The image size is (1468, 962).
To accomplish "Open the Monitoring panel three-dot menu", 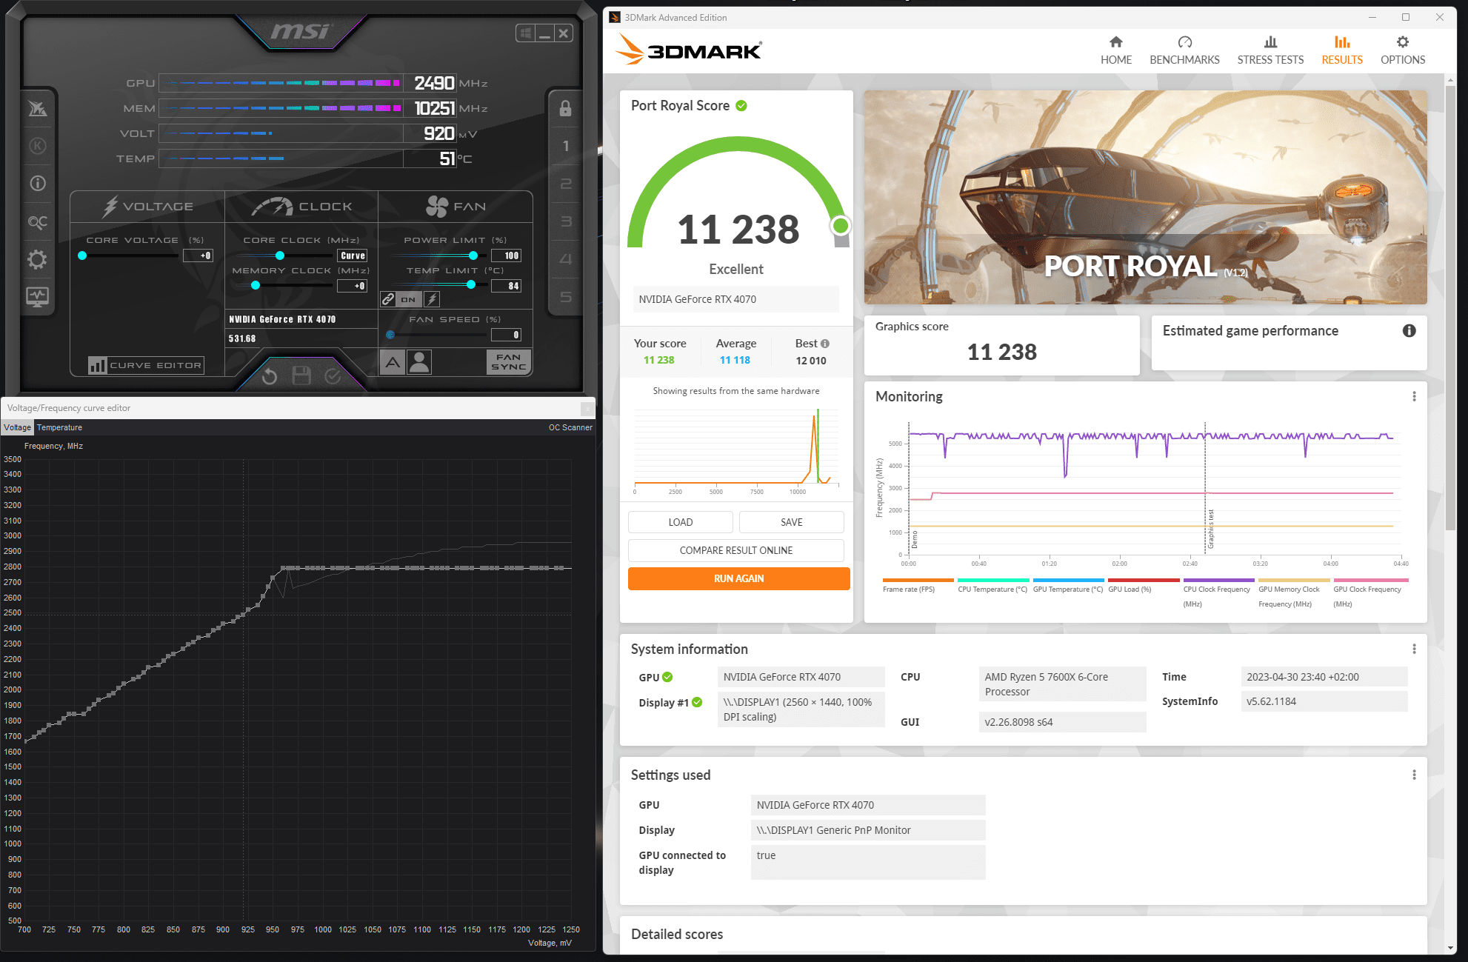I will (1414, 396).
